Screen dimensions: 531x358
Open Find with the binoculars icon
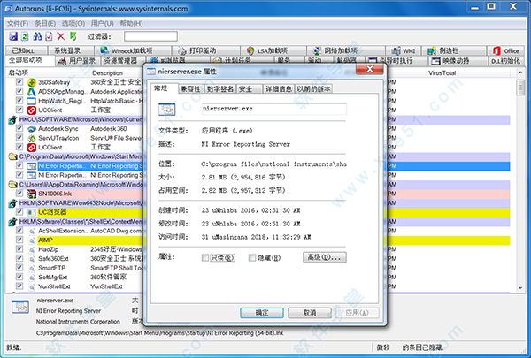point(37,36)
